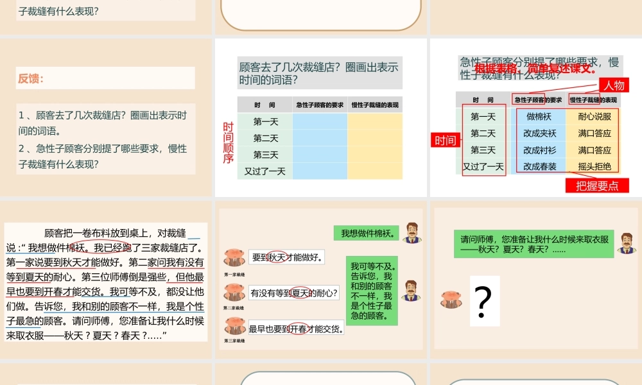Click the 改成春装 table cell
This screenshot has height=385, width=642.
(540, 166)
